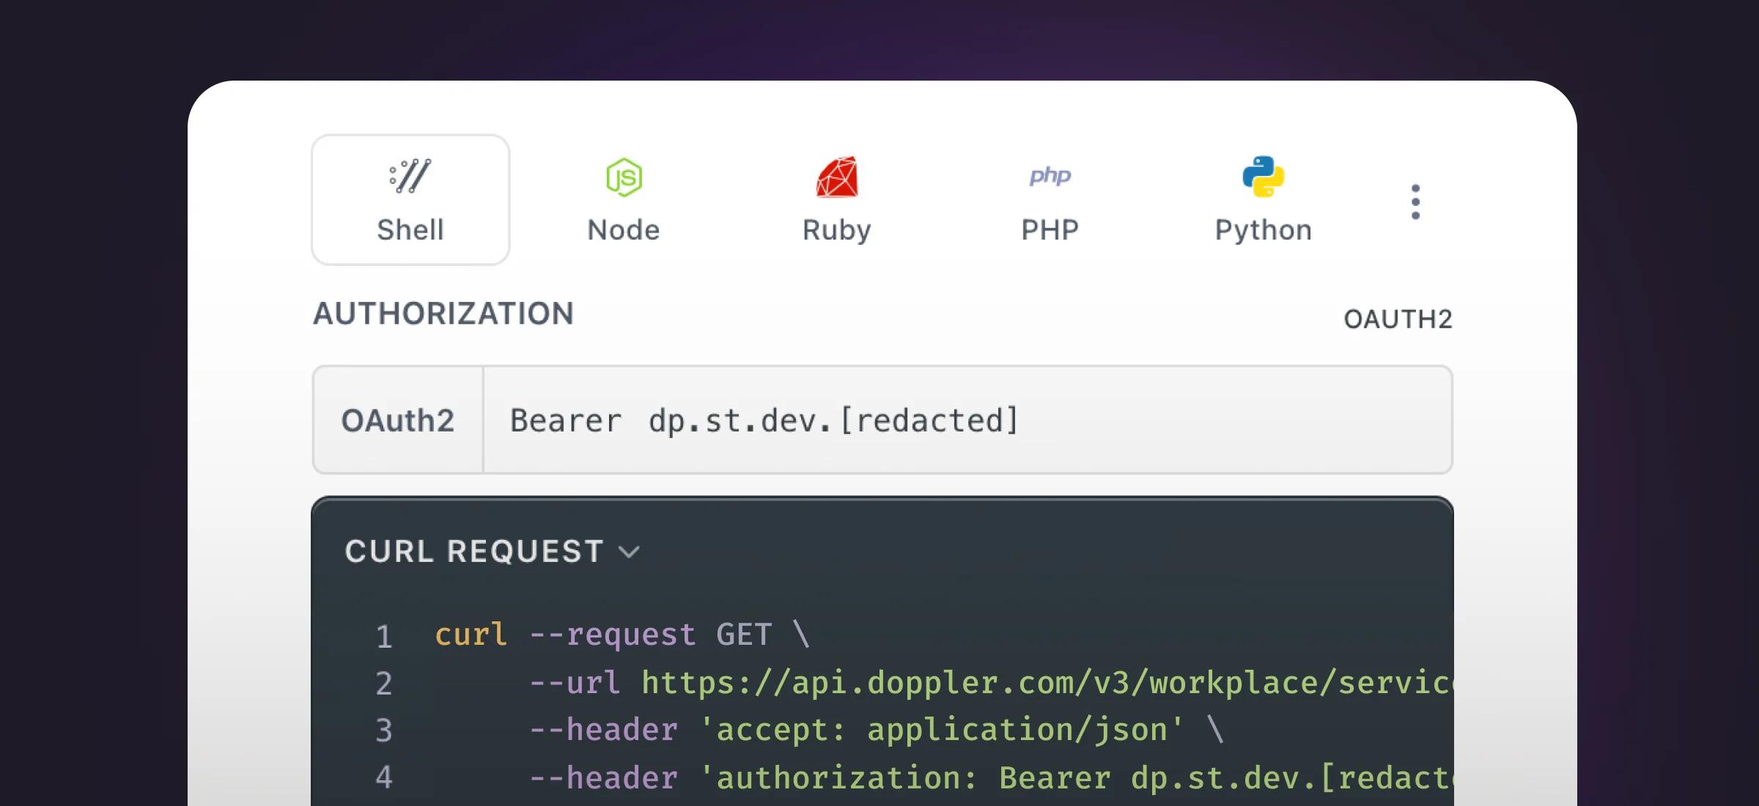1759x806 pixels.
Task: Click the AUTHORIZATION section heading
Action: point(443,314)
